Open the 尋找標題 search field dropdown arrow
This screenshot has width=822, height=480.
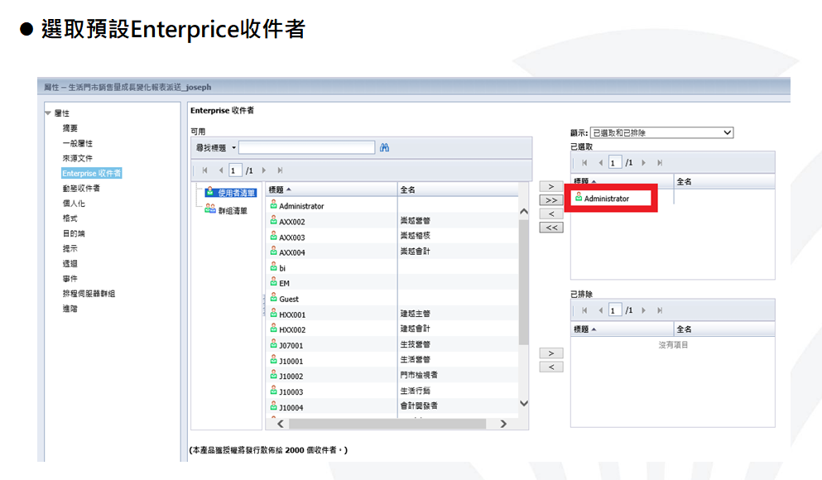(233, 148)
